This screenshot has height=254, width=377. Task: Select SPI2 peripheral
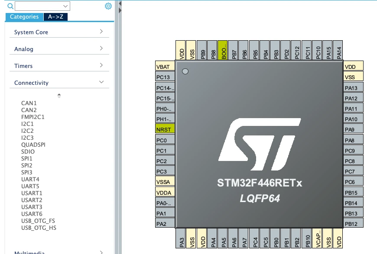pos(27,165)
